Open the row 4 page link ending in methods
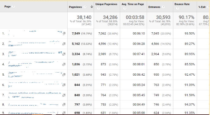The width and height of the screenshot is (210, 115). 33,64
